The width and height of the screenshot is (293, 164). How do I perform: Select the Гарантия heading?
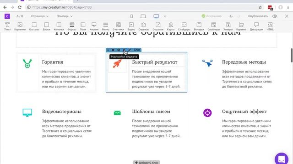pyautogui.click(x=53, y=62)
